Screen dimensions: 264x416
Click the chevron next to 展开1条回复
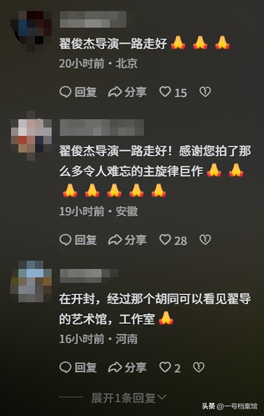(x=162, y=398)
